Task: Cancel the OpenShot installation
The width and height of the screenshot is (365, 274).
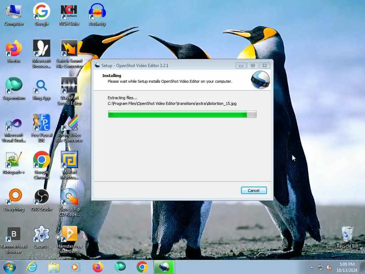Action: pos(254,191)
